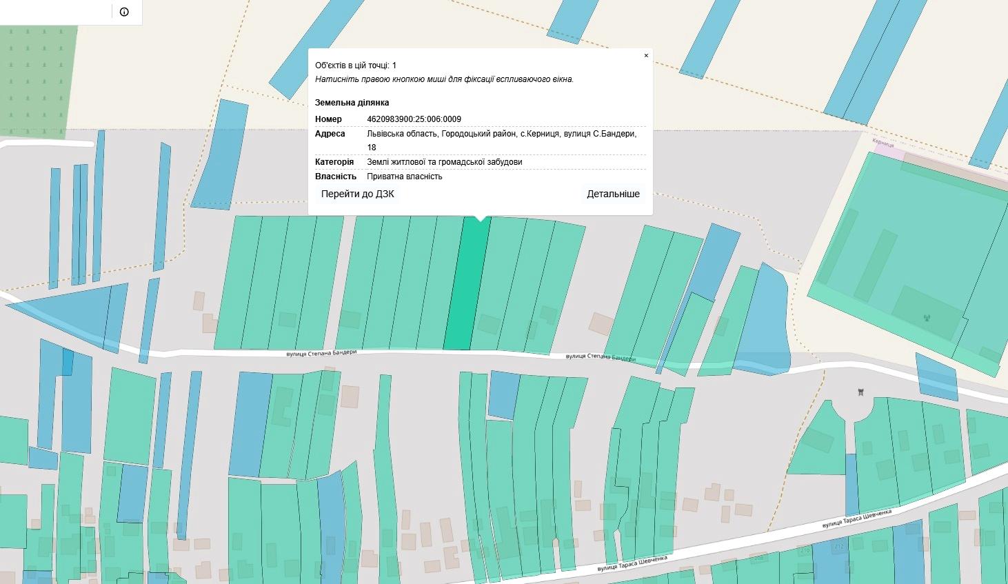Click the right "вулиця Степана Бандери" street label
The width and height of the screenshot is (1008, 584).
[600, 356]
